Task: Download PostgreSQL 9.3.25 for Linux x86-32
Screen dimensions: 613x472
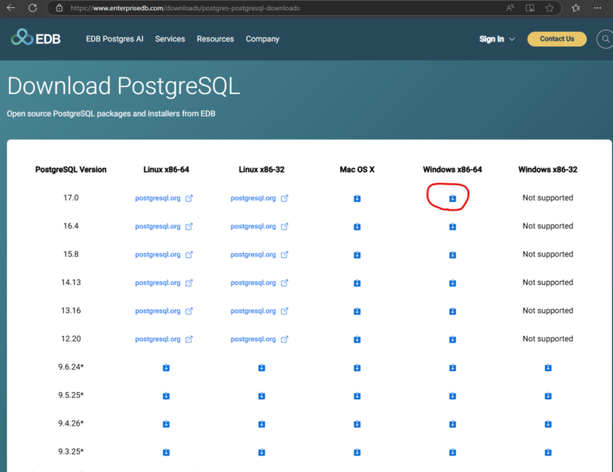Action: (262, 452)
